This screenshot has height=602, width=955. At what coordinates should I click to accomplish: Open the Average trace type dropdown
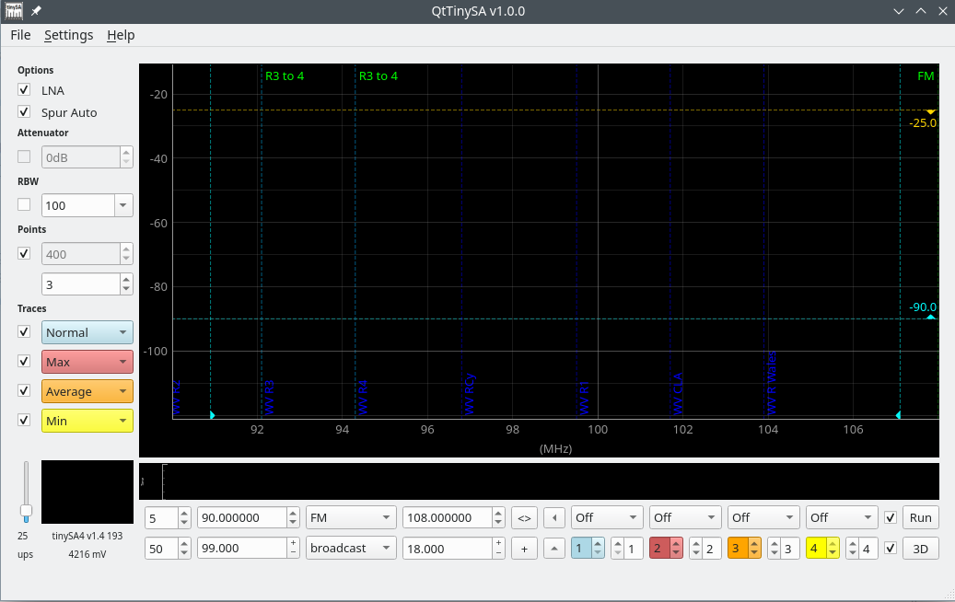pos(87,391)
